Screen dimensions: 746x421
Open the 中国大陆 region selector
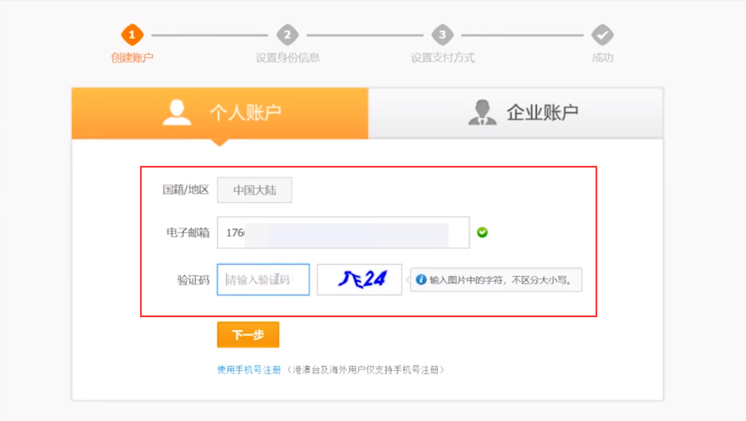pos(254,190)
